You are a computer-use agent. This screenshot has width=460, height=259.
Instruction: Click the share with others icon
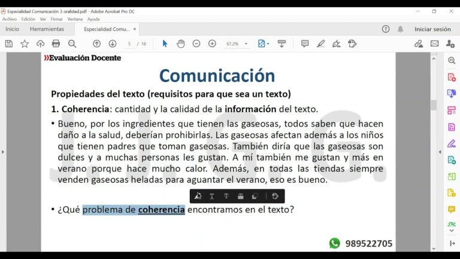450,44
